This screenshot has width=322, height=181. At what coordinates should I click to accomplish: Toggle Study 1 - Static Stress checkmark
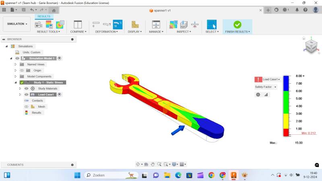coord(22,82)
